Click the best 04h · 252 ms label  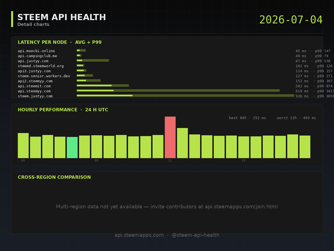coord(247,118)
